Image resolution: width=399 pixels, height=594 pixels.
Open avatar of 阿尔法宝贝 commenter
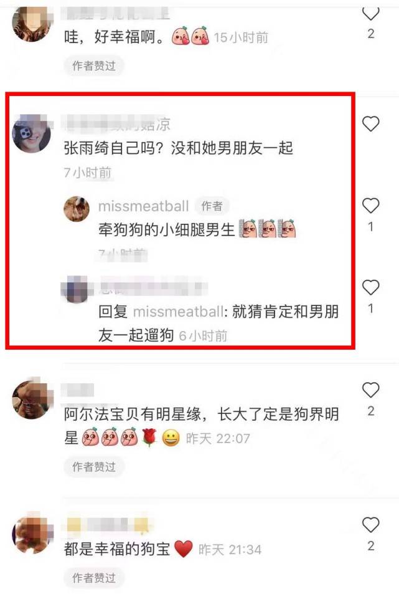coord(32,400)
